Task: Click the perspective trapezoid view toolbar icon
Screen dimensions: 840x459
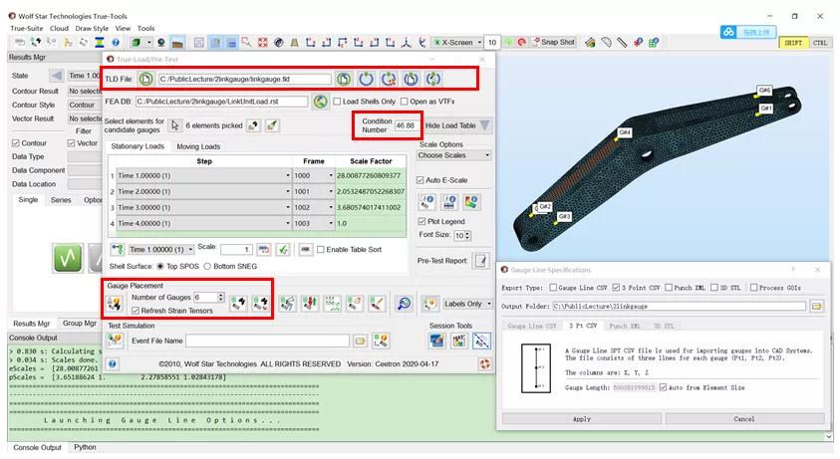Action: (x=294, y=42)
